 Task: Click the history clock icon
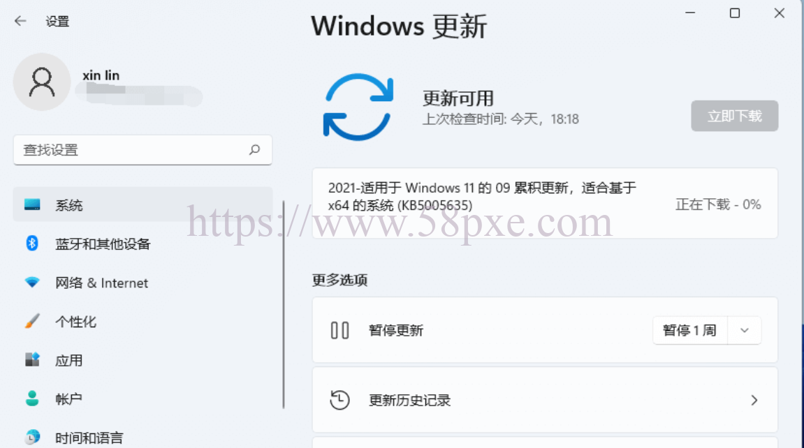[x=339, y=400]
